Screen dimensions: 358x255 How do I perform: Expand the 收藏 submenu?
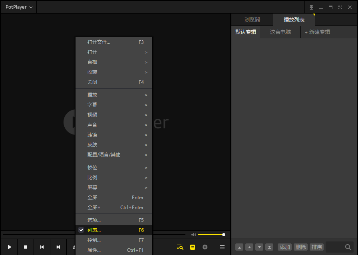(114, 72)
